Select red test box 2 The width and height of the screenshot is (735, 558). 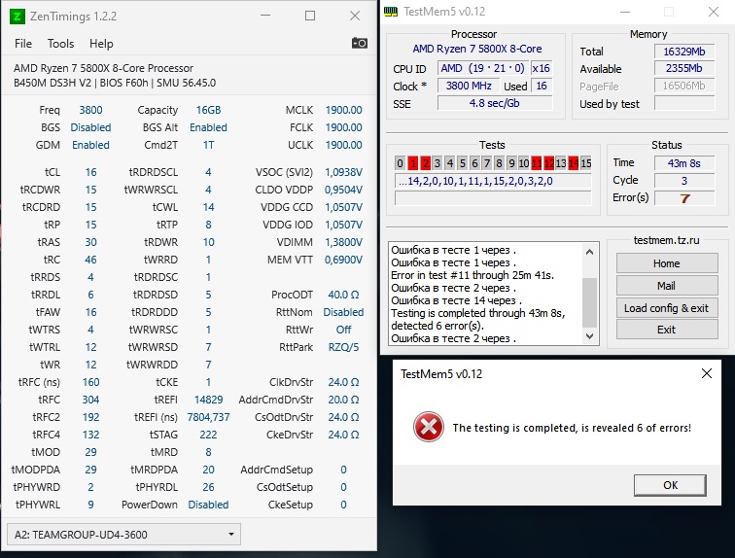pyautogui.click(x=425, y=163)
